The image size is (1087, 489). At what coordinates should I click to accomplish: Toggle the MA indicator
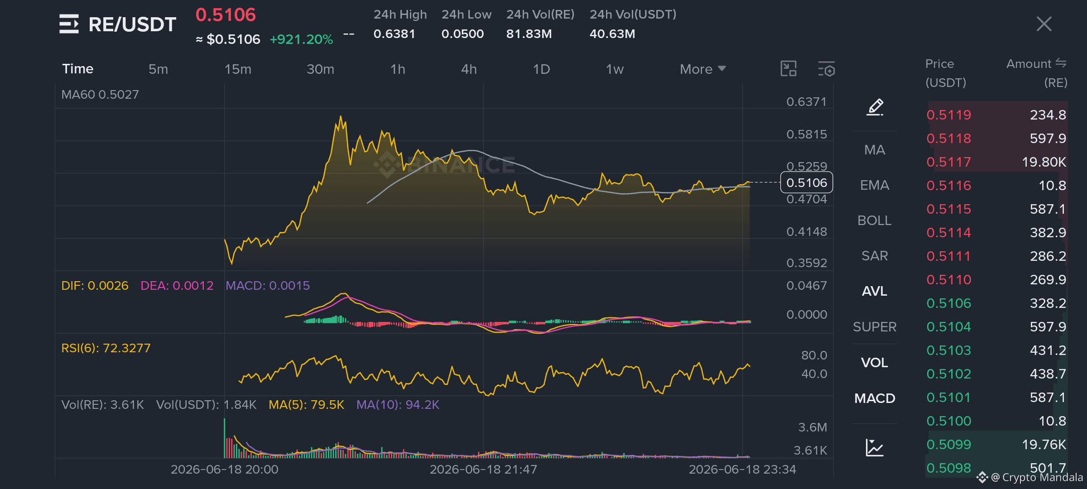tap(875, 150)
